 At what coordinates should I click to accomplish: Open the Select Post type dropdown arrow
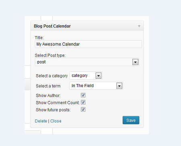135,62
